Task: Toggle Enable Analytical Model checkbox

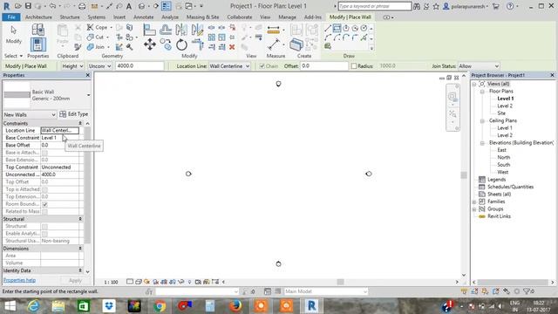Action: click(44, 234)
